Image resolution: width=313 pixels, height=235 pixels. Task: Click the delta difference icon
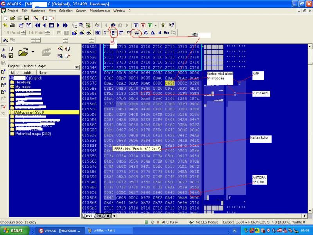pos(152,33)
